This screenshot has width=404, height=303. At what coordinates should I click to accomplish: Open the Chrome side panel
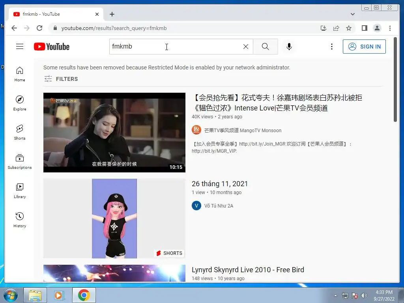tap(364, 28)
